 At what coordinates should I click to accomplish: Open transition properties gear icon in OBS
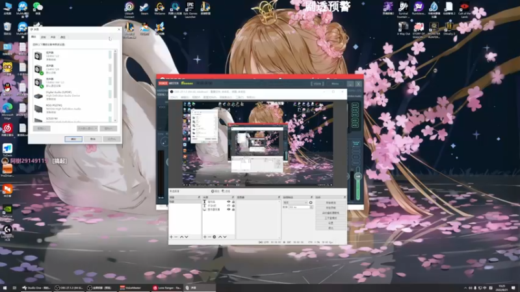pyautogui.click(x=311, y=202)
